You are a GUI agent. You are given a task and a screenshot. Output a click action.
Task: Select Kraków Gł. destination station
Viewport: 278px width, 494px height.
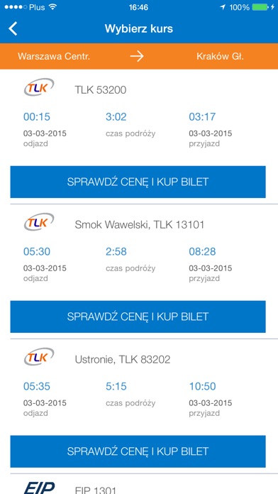pyautogui.click(x=220, y=56)
